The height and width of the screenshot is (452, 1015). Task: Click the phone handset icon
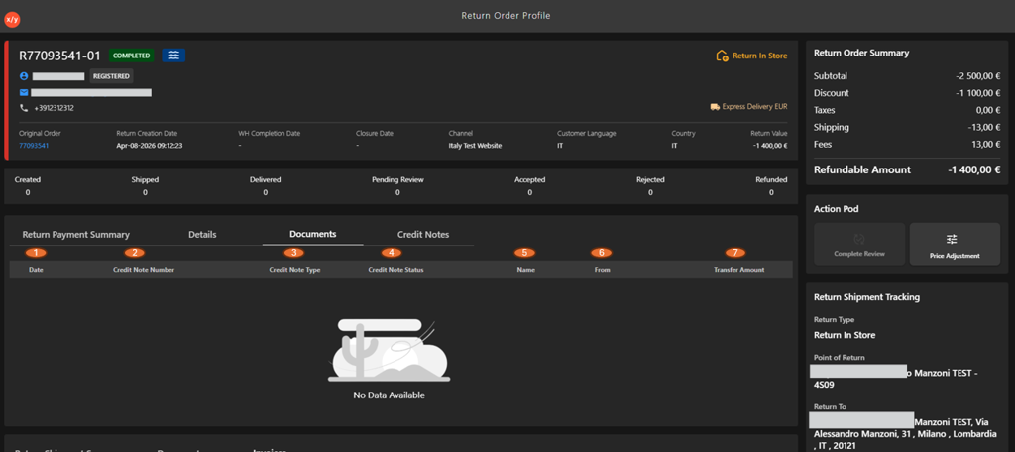[x=24, y=108]
